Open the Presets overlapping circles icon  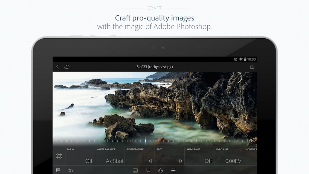[161, 170]
